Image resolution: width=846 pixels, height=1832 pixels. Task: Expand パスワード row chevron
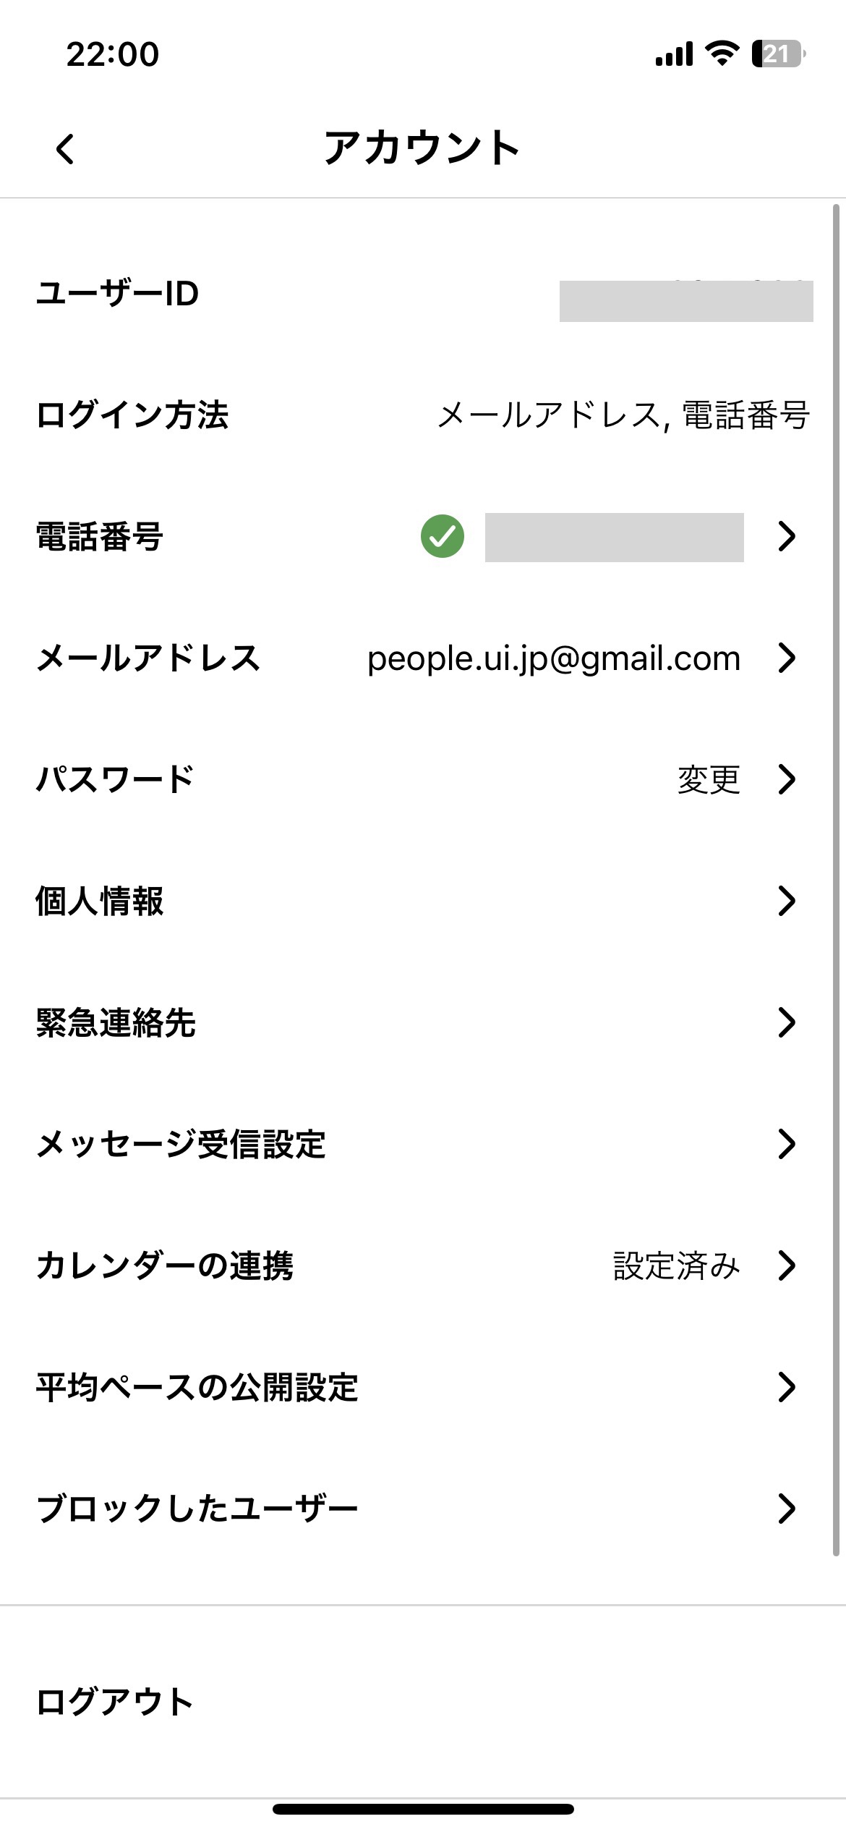coord(786,779)
